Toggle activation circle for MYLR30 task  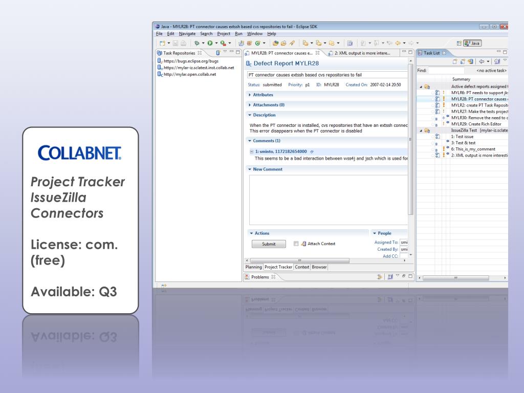pos(432,118)
